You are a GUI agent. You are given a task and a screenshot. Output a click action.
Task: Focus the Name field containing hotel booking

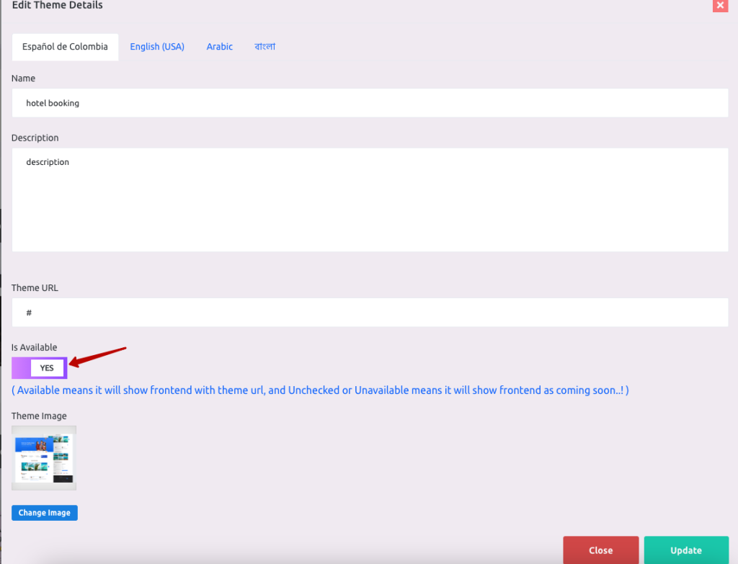point(370,103)
